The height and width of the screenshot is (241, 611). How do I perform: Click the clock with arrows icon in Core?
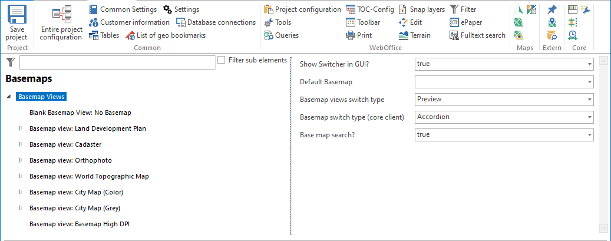coord(573,35)
